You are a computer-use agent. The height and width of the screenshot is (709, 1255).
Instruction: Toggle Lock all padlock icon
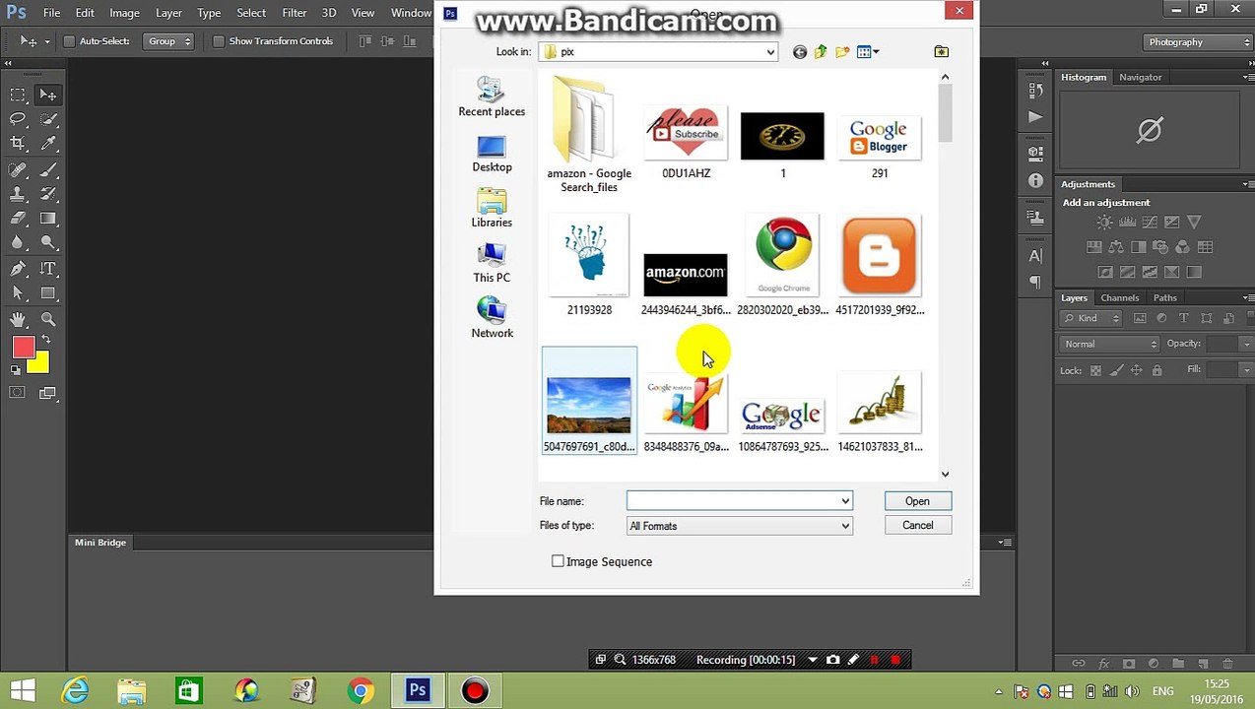coord(1157,370)
